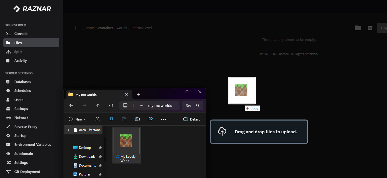The image size is (387, 178).
Task: Click the worlds breadcrumb link
Action: point(122,28)
